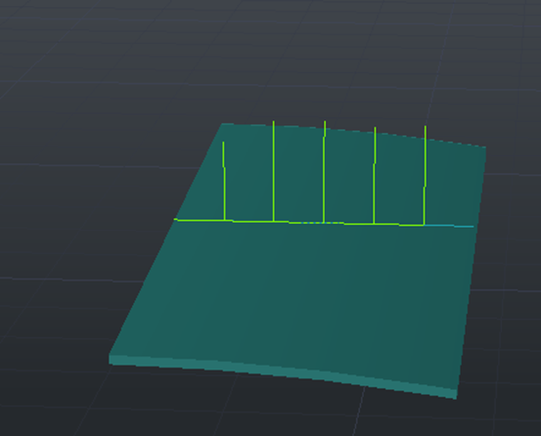This screenshot has width=541, height=436.
Task: Click the light teal front side face of the slab
Action: tap(283, 374)
